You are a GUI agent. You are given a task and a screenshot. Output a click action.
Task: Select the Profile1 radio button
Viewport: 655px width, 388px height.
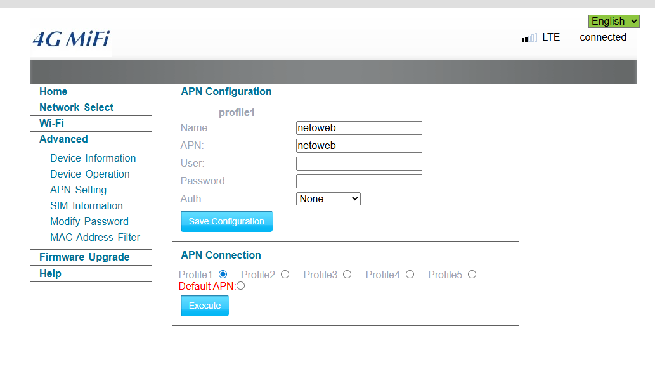(x=223, y=275)
